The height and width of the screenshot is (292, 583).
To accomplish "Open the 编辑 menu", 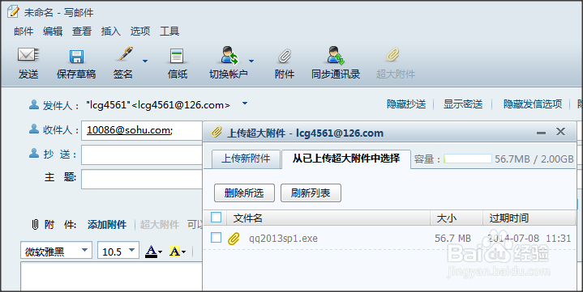I will click(x=53, y=32).
